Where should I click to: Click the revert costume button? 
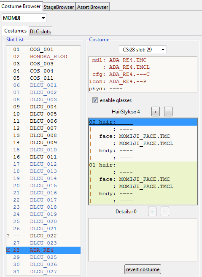(143, 269)
